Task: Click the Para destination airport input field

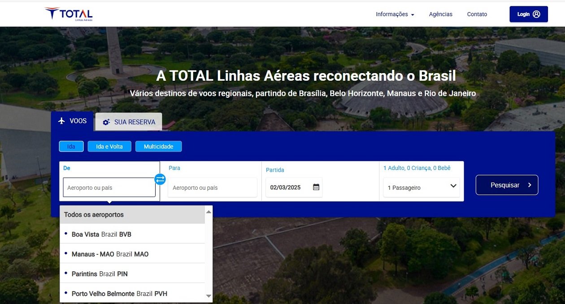Action: [213, 187]
